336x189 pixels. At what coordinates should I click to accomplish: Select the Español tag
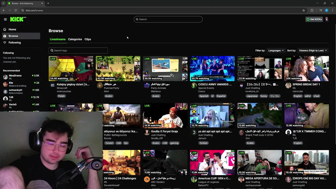click(x=221, y=96)
